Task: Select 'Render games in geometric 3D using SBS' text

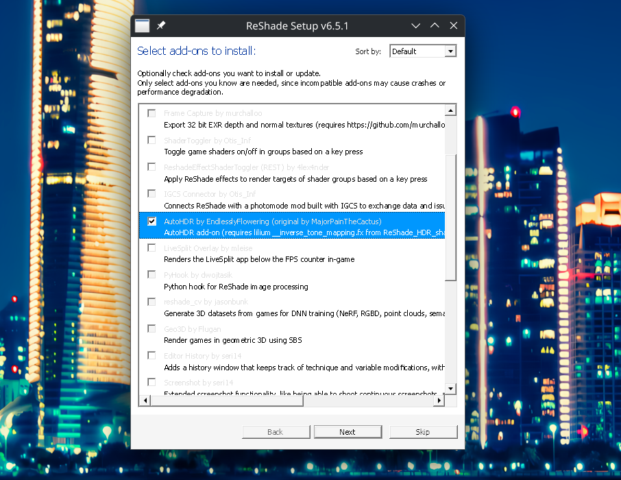Action: [x=233, y=341]
